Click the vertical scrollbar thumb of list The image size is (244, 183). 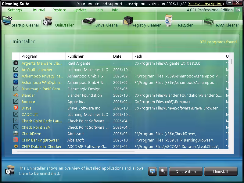231,61
